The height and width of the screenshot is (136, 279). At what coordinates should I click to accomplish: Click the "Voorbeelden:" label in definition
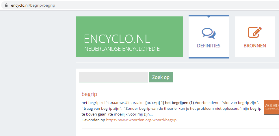point(207,103)
